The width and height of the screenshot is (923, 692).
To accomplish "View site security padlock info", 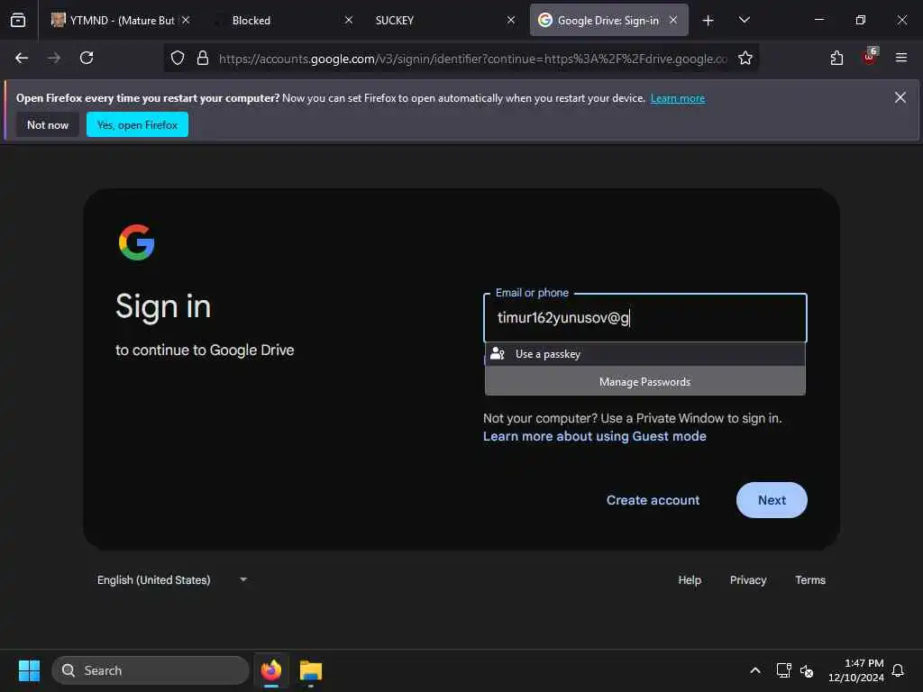I will point(203,58).
